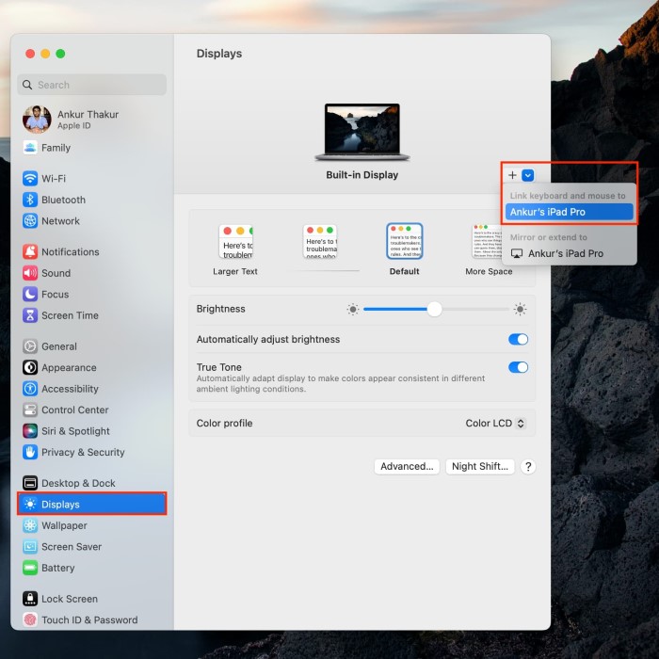
Task: Open Wallpaper settings icon
Action: click(x=30, y=525)
